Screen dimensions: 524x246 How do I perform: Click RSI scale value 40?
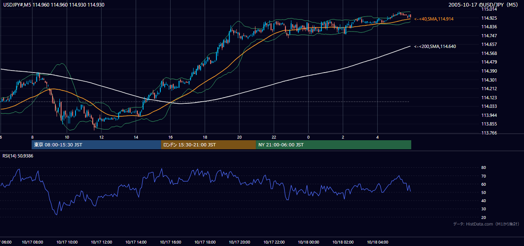[x=483, y=200]
